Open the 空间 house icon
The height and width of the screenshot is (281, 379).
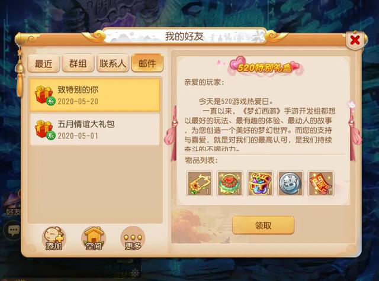(x=94, y=238)
